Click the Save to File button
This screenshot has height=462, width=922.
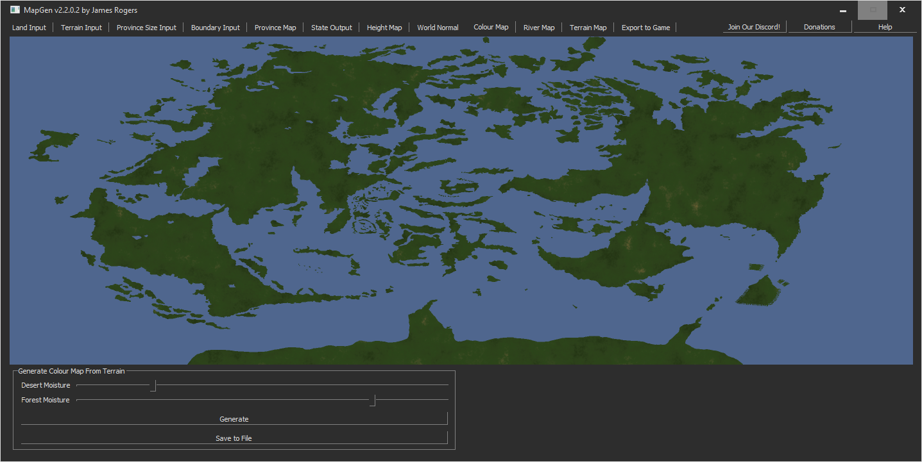point(234,438)
